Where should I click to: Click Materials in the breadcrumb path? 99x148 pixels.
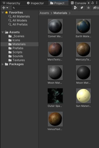pyautogui.click(x=60, y=13)
